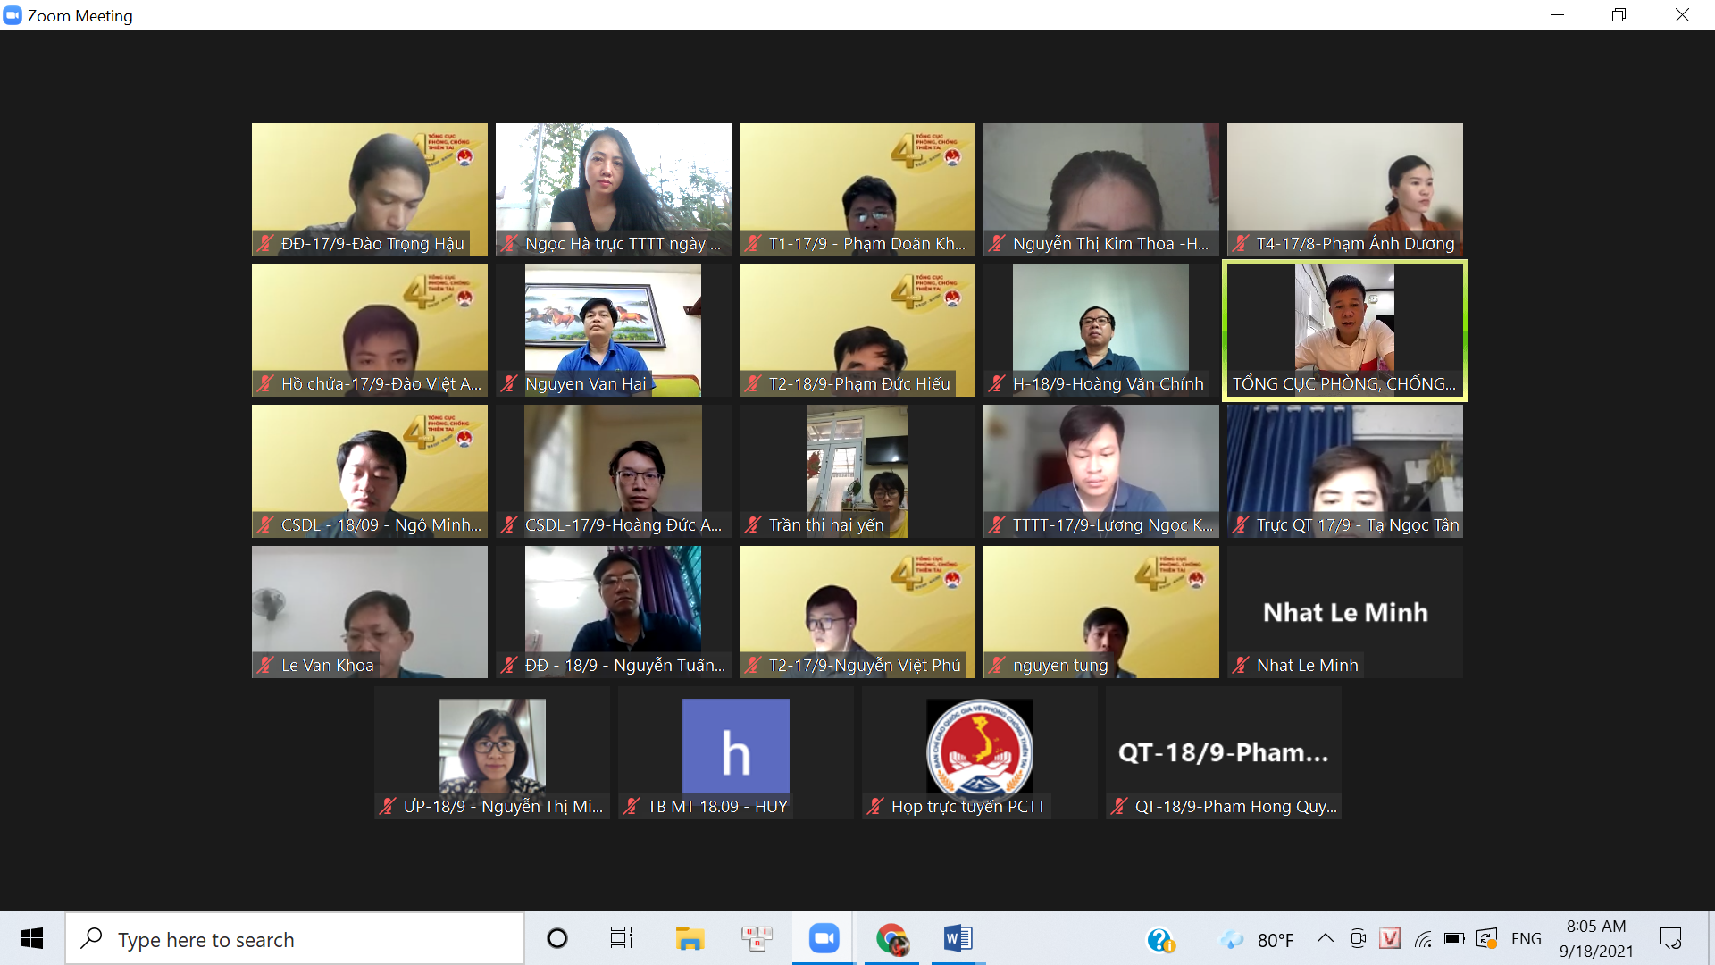Image resolution: width=1715 pixels, height=965 pixels.
Task: Select the active speaker TỔNG CỤC PHÒNG, CHỐNG tile
Action: pos(1345,331)
